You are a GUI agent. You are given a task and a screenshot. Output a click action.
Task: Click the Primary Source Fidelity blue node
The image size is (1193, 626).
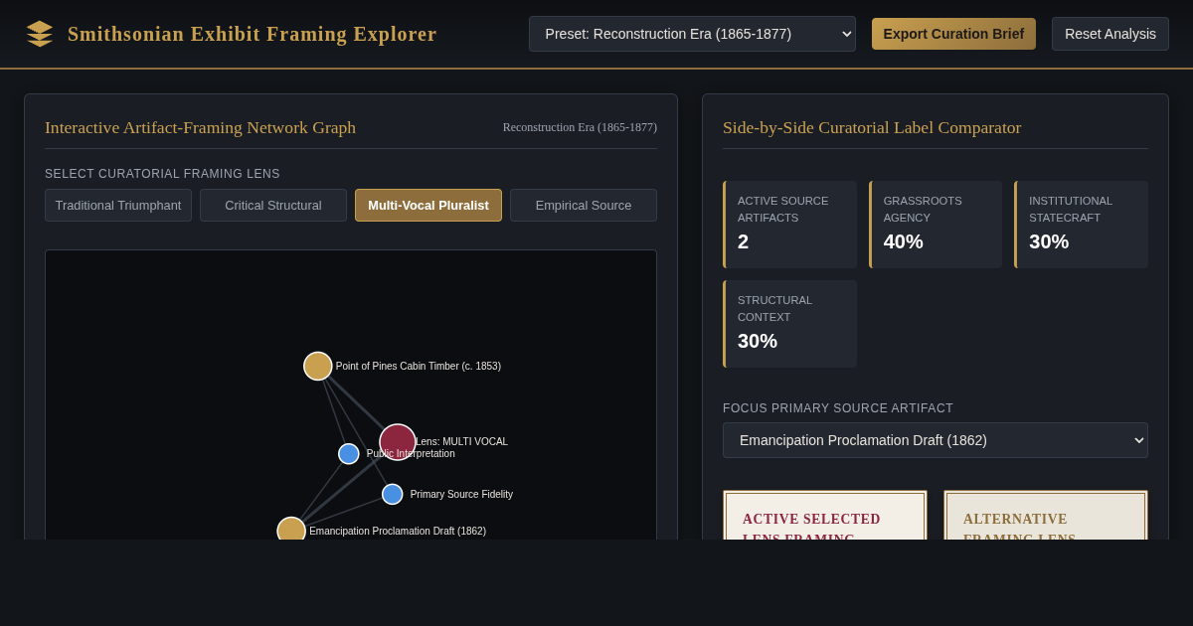(x=393, y=494)
